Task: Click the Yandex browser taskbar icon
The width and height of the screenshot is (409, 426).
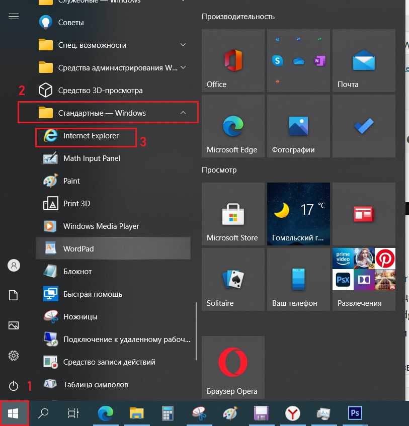Action: (292, 413)
